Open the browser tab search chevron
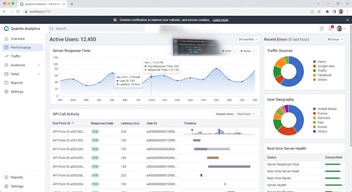This screenshot has width=352, height=192. pyautogui.click(x=318, y=4)
